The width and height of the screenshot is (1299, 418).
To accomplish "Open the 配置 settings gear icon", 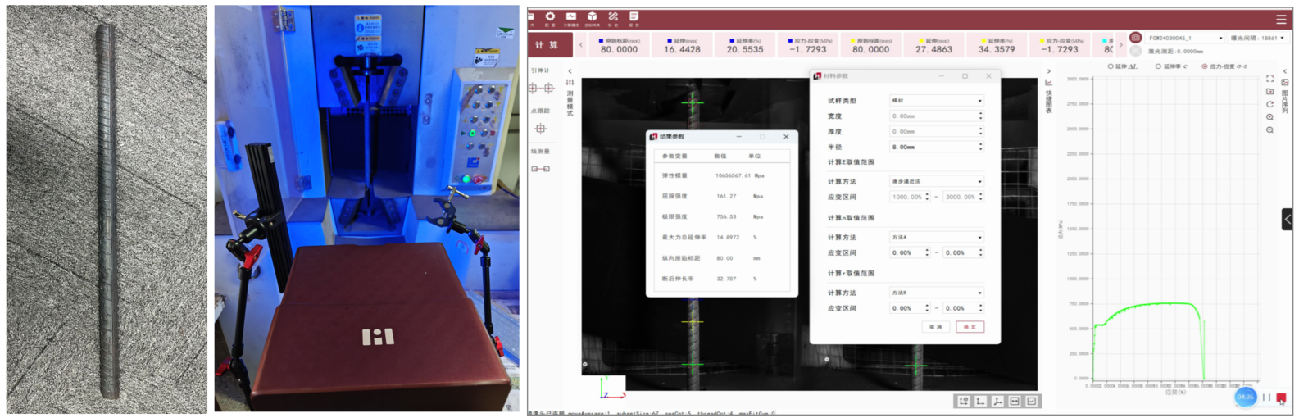I will tap(550, 17).
